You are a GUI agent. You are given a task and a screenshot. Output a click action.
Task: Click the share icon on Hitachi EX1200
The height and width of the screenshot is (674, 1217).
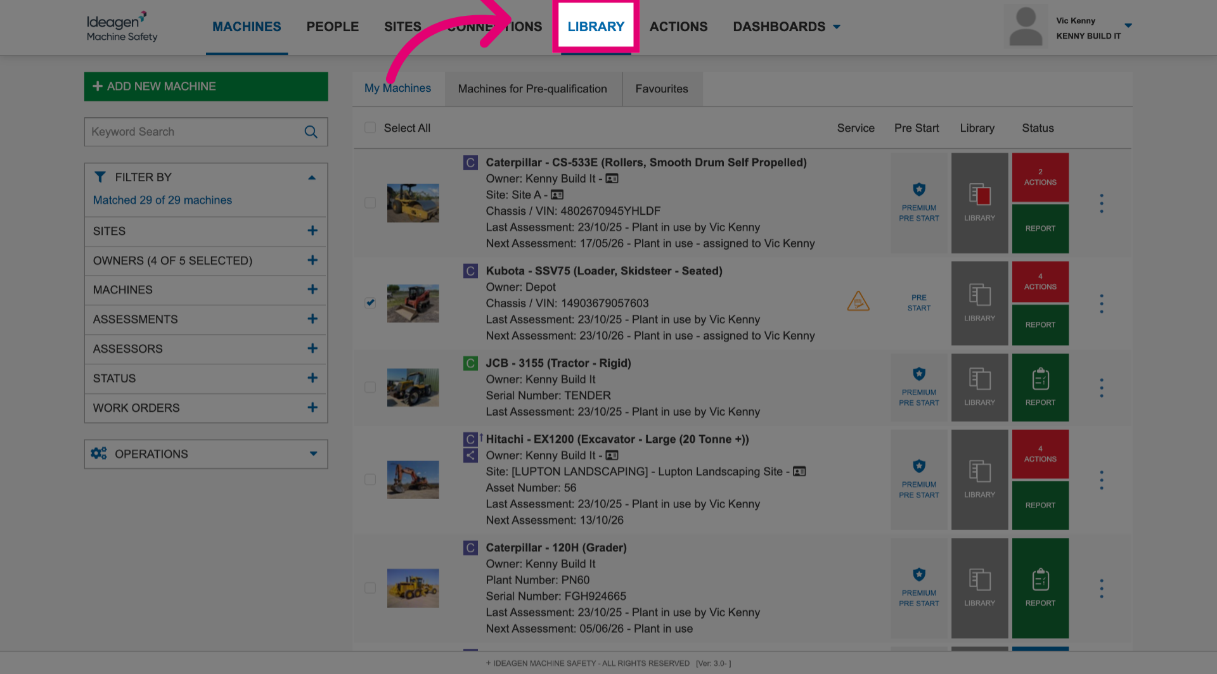tap(470, 455)
